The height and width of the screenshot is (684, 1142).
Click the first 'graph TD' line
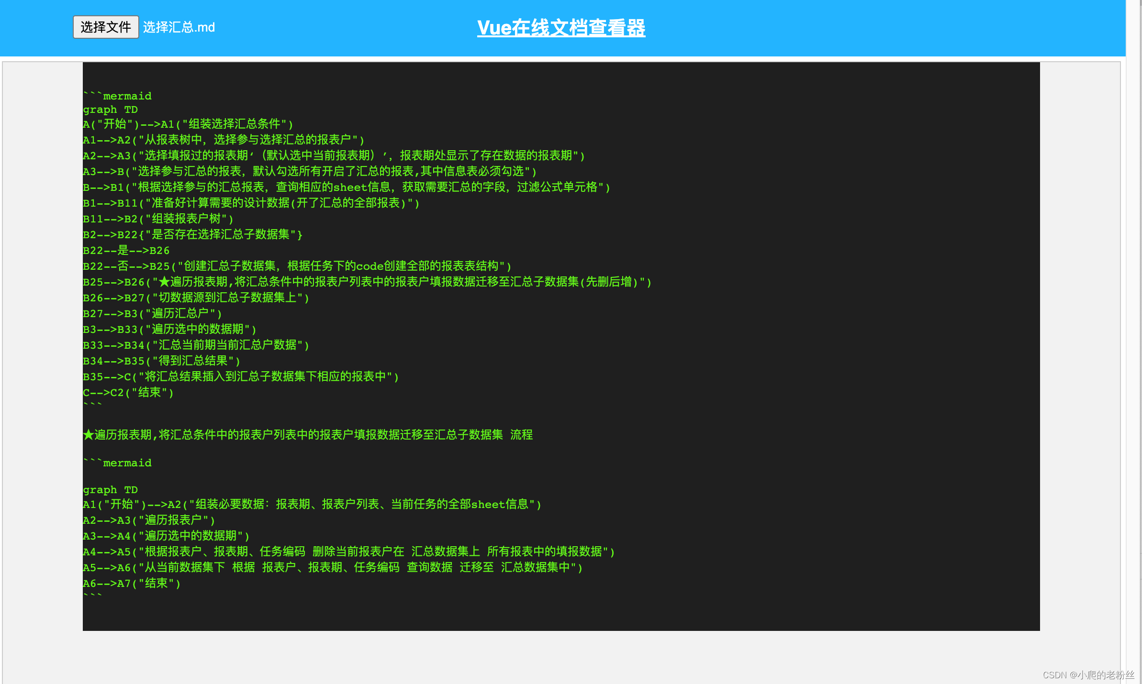click(110, 110)
